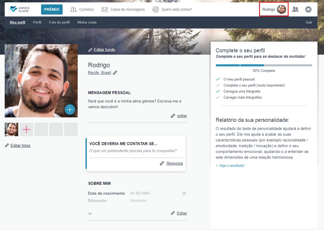Image resolution: width=324 pixels, height=230 pixels.
Task: Open the Caixa de mensagens menu
Action: click(x=123, y=10)
